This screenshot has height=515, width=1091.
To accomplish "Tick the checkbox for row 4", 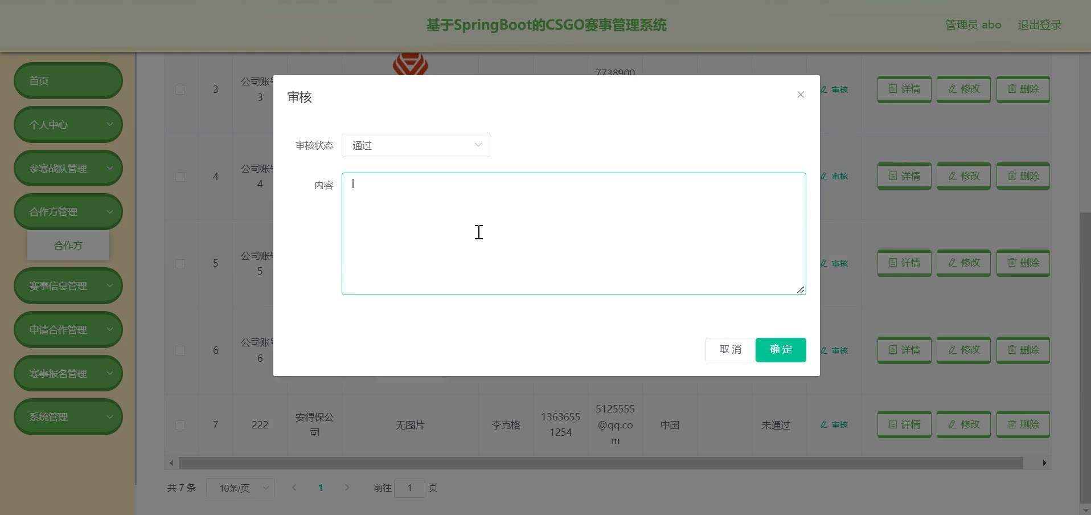I will pyautogui.click(x=180, y=177).
